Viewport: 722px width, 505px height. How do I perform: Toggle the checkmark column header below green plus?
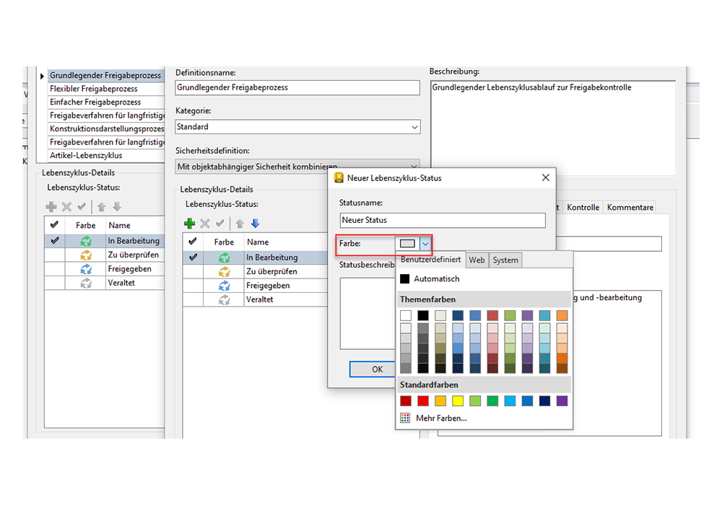pos(192,242)
